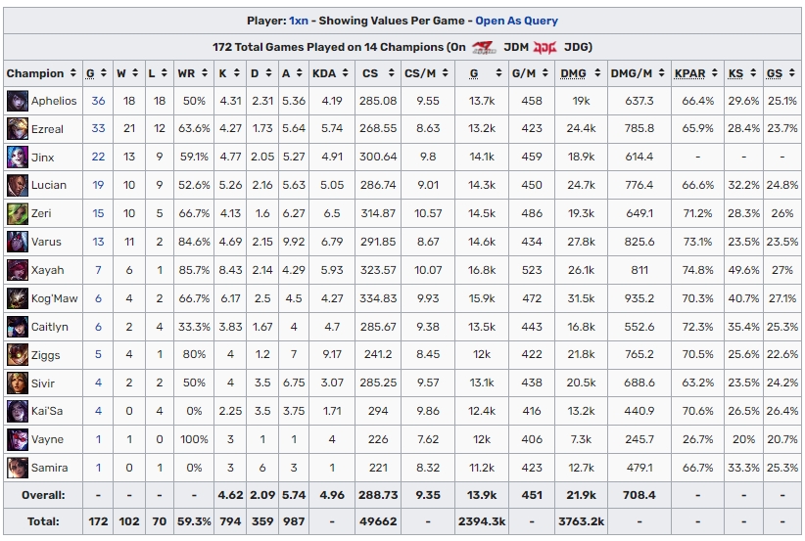Open the 'Open As Query' link
This screenshot has width=805, height=541.
point(517,21)
